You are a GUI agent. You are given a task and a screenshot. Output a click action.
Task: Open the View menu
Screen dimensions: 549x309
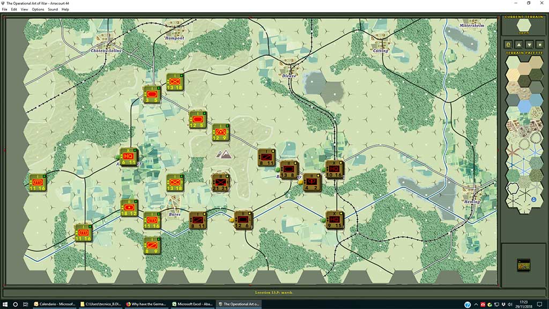[x=24, y=10]
